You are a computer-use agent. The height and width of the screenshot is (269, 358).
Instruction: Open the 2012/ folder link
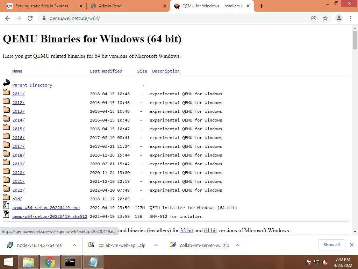tap(19, 103)
